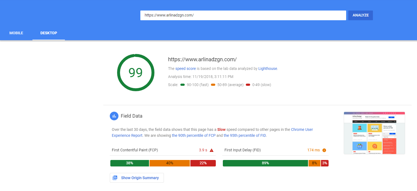This screenshot has height=191, width=417.
Task: Switch to the MOBILE tab
Action: (x=16, y=33)
